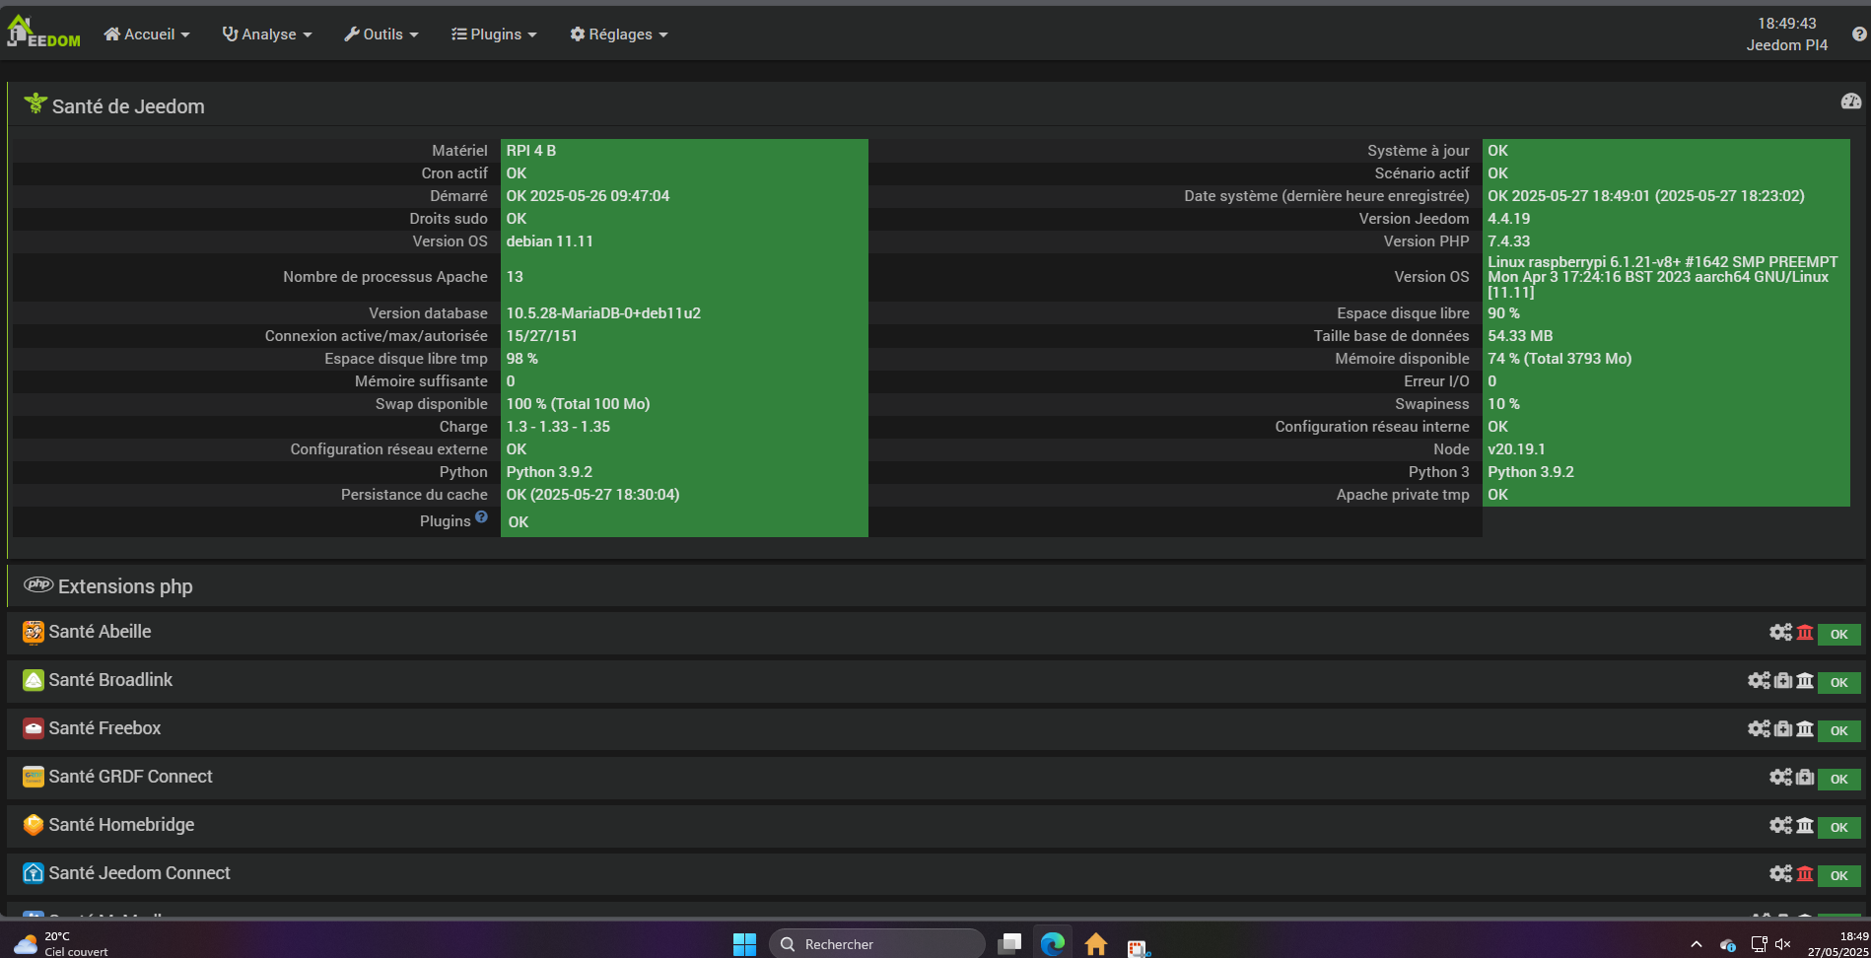This screenshot has width=1871, height=958.
Task: Click the OK badge on Santé Homebridge
Action: (1839, 828)
